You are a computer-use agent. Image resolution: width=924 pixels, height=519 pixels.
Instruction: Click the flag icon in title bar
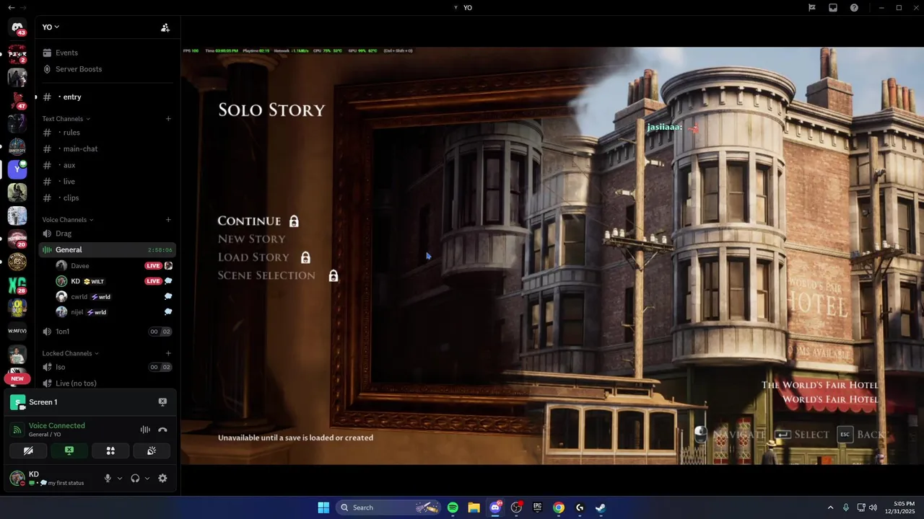point(811,7)
